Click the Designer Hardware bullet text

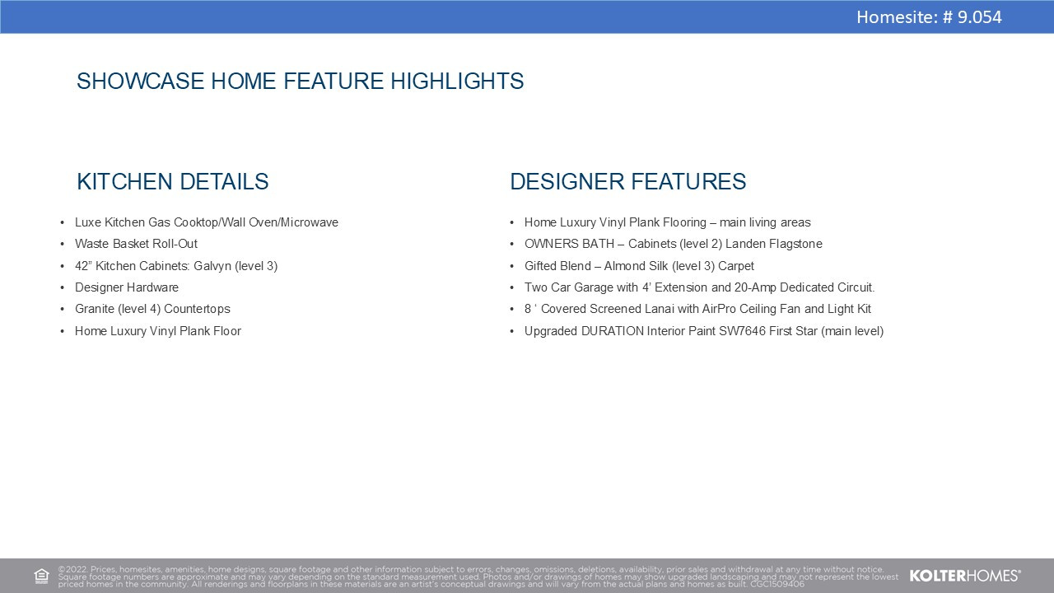tap(126, 287)
